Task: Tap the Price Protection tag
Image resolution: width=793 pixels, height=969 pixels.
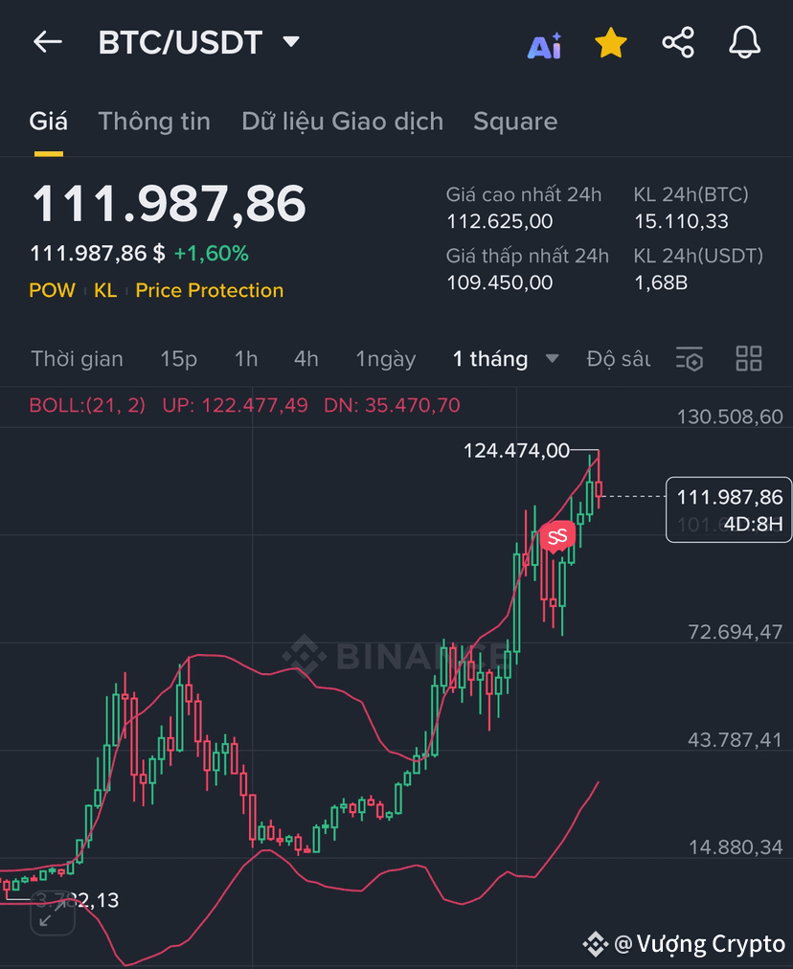Action: pyautogui.click(x=210, y=290)
